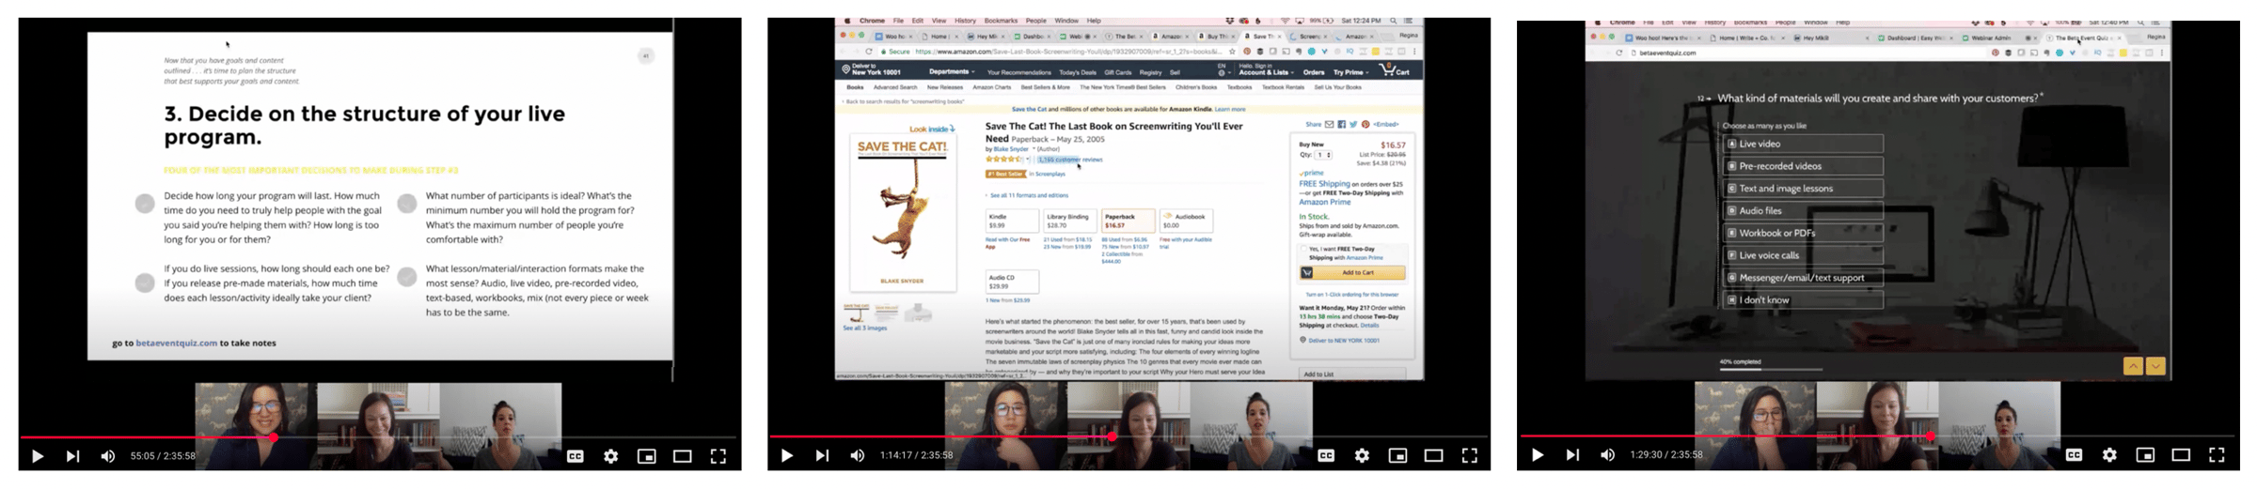The width and height of the screenshot is (2257, 489).
Task: Expand Amazon Departments dropdown
Action: (x=951, y=71)
